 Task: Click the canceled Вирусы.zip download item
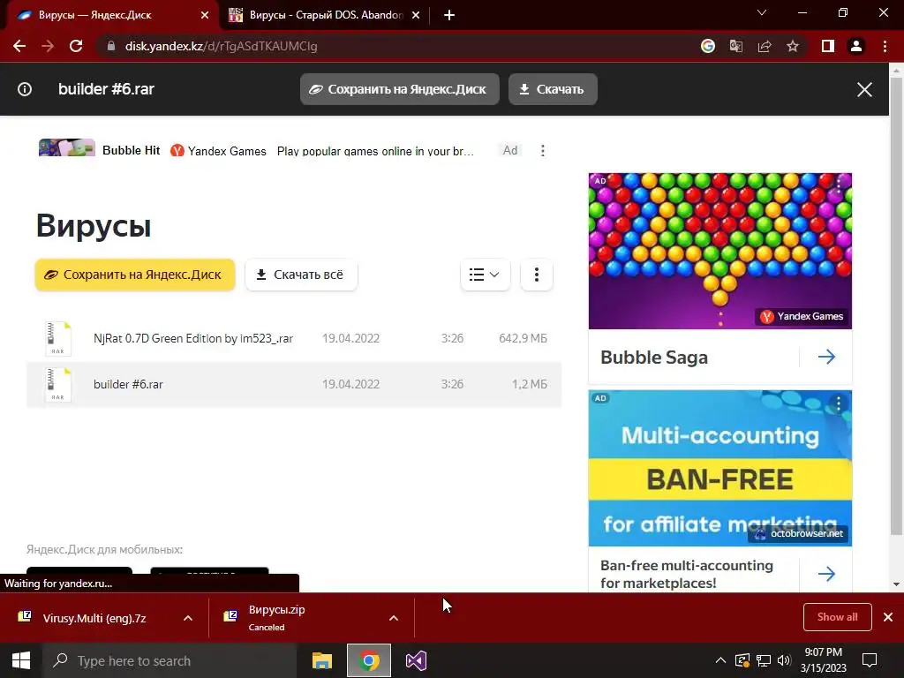[276, 618]
